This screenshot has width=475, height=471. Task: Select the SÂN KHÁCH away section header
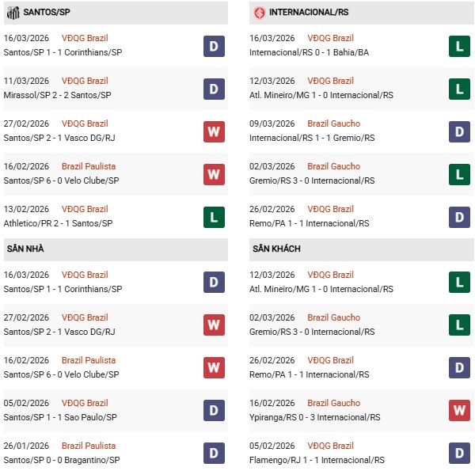pos(277,249)
